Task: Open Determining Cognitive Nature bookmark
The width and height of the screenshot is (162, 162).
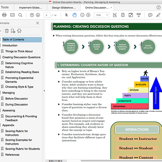Action: (19, 65)
